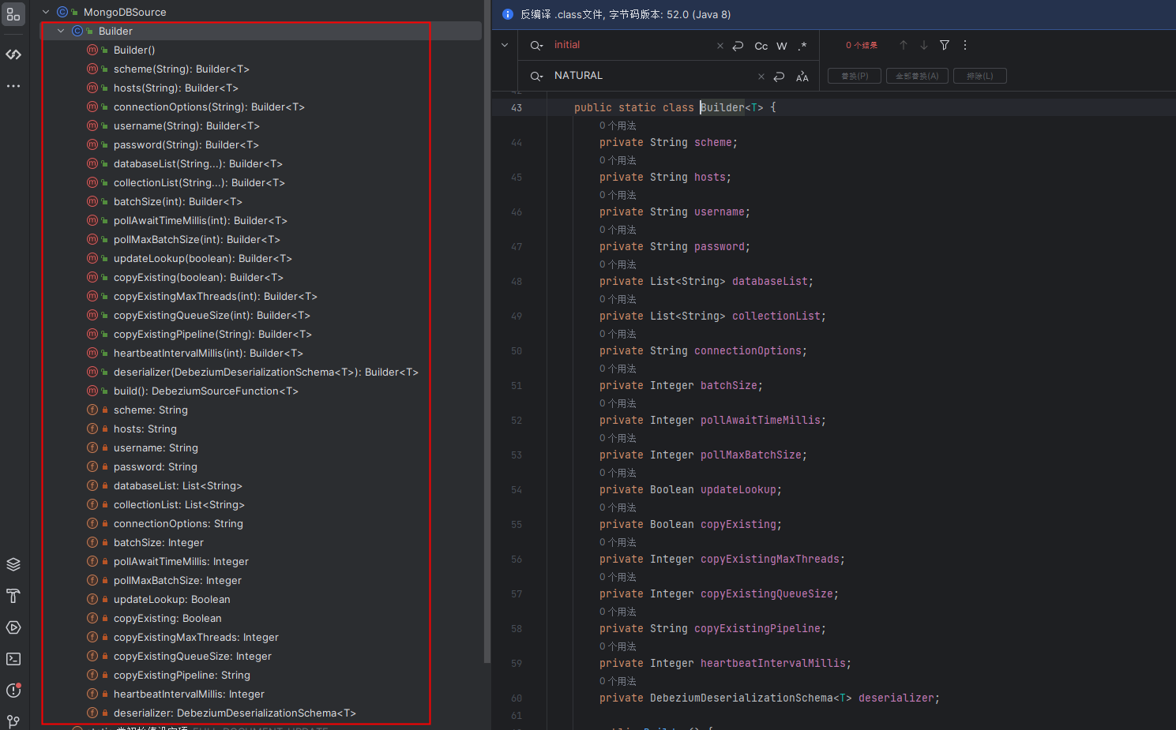The image size is (1176, 730).
Task: Open find bar more options menu
Action: 965,45
